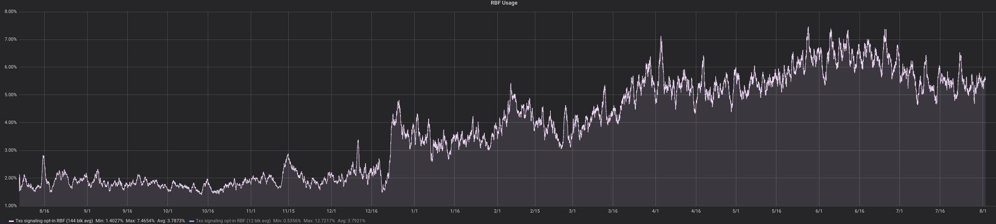
Task: Click the 6/16 x-axis date label
Action: [x=859, y=211]
